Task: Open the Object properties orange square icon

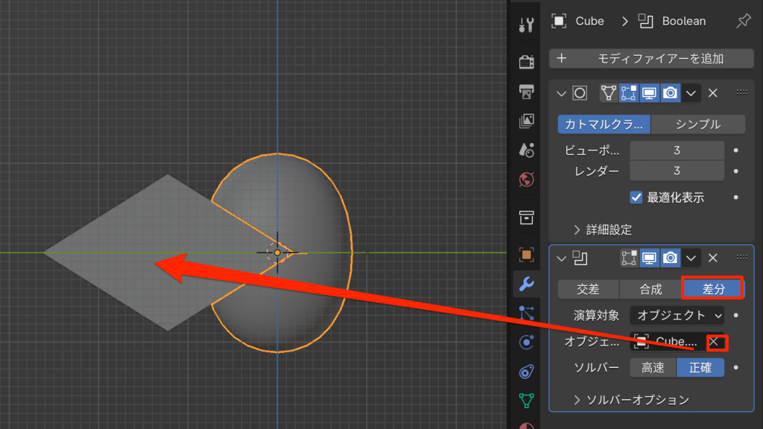Action: 526,255
